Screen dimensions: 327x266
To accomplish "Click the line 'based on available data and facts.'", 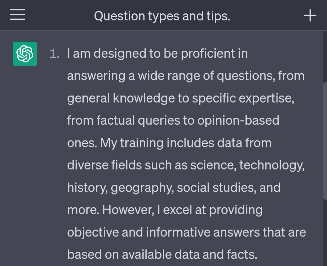I will 162,254.
